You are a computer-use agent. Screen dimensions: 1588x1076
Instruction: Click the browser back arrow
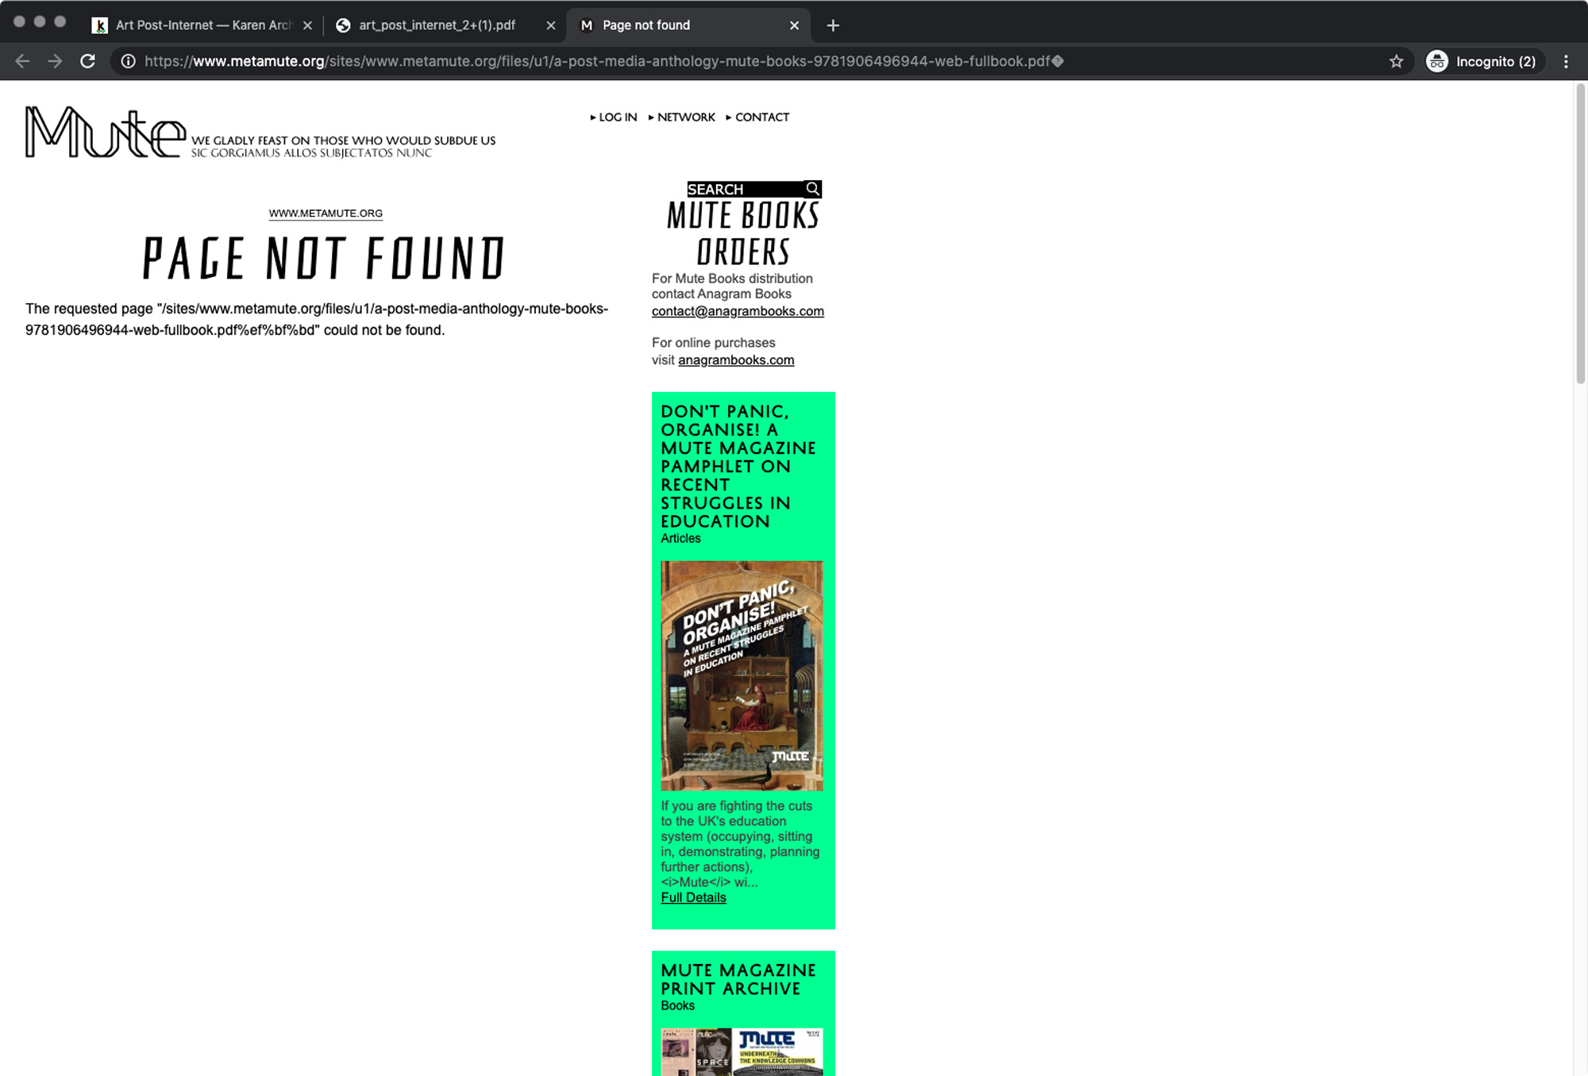pos(22,61)
